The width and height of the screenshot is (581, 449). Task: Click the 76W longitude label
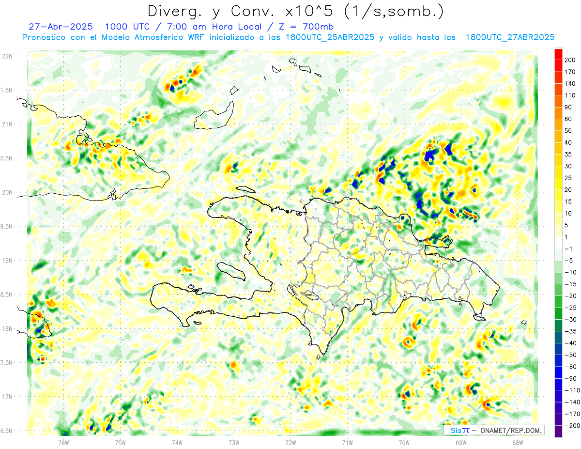63,442
